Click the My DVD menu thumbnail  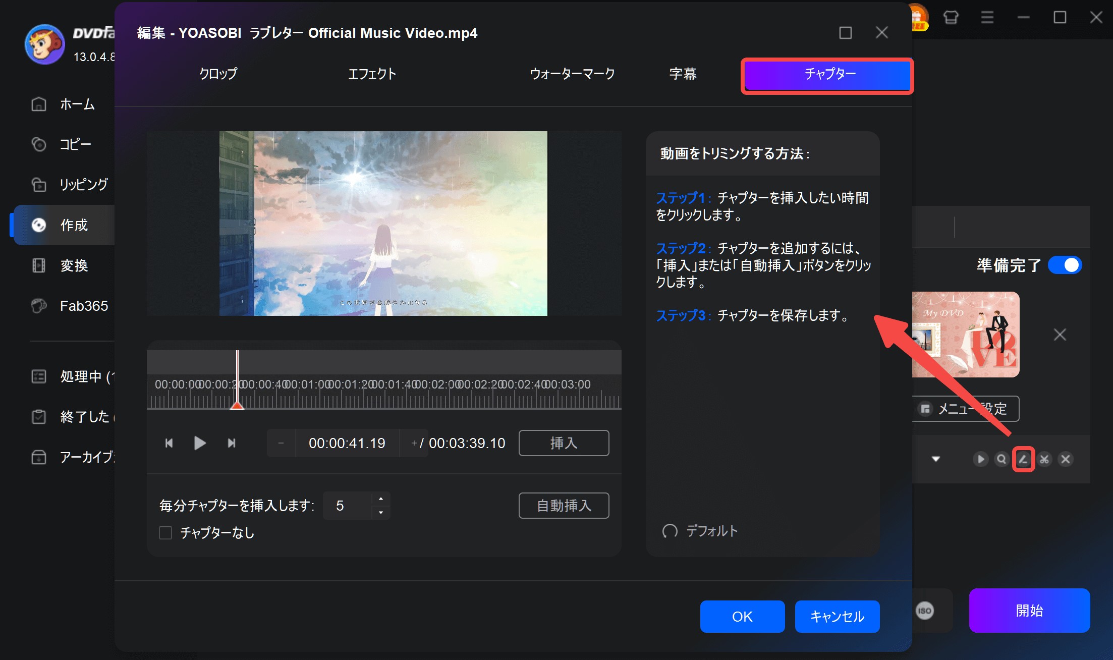[965, 335]
